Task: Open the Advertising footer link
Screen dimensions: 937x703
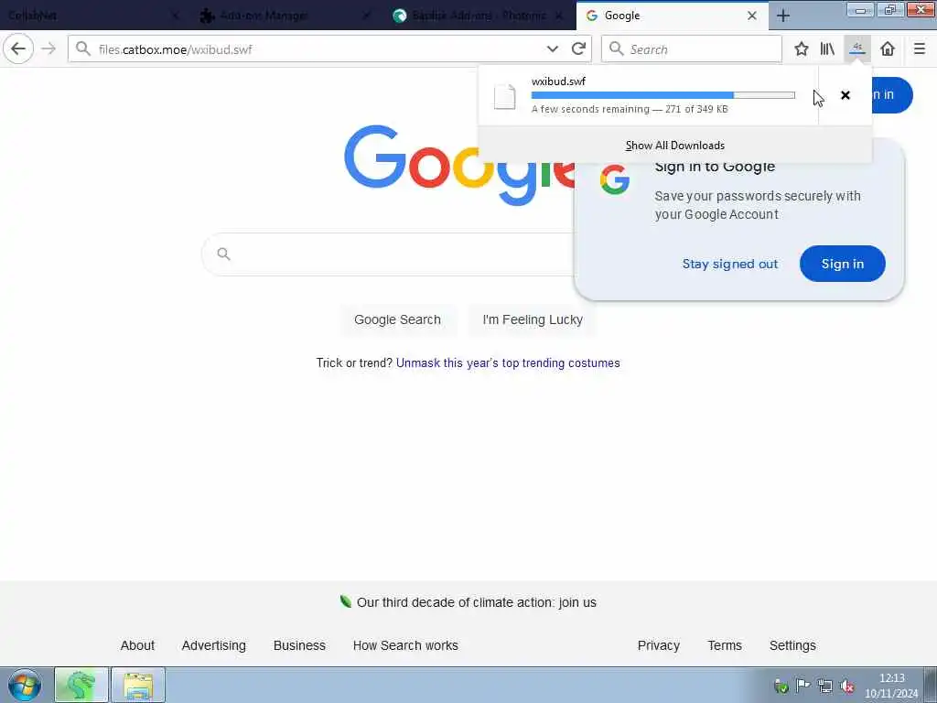Action: tap(214, 645)
